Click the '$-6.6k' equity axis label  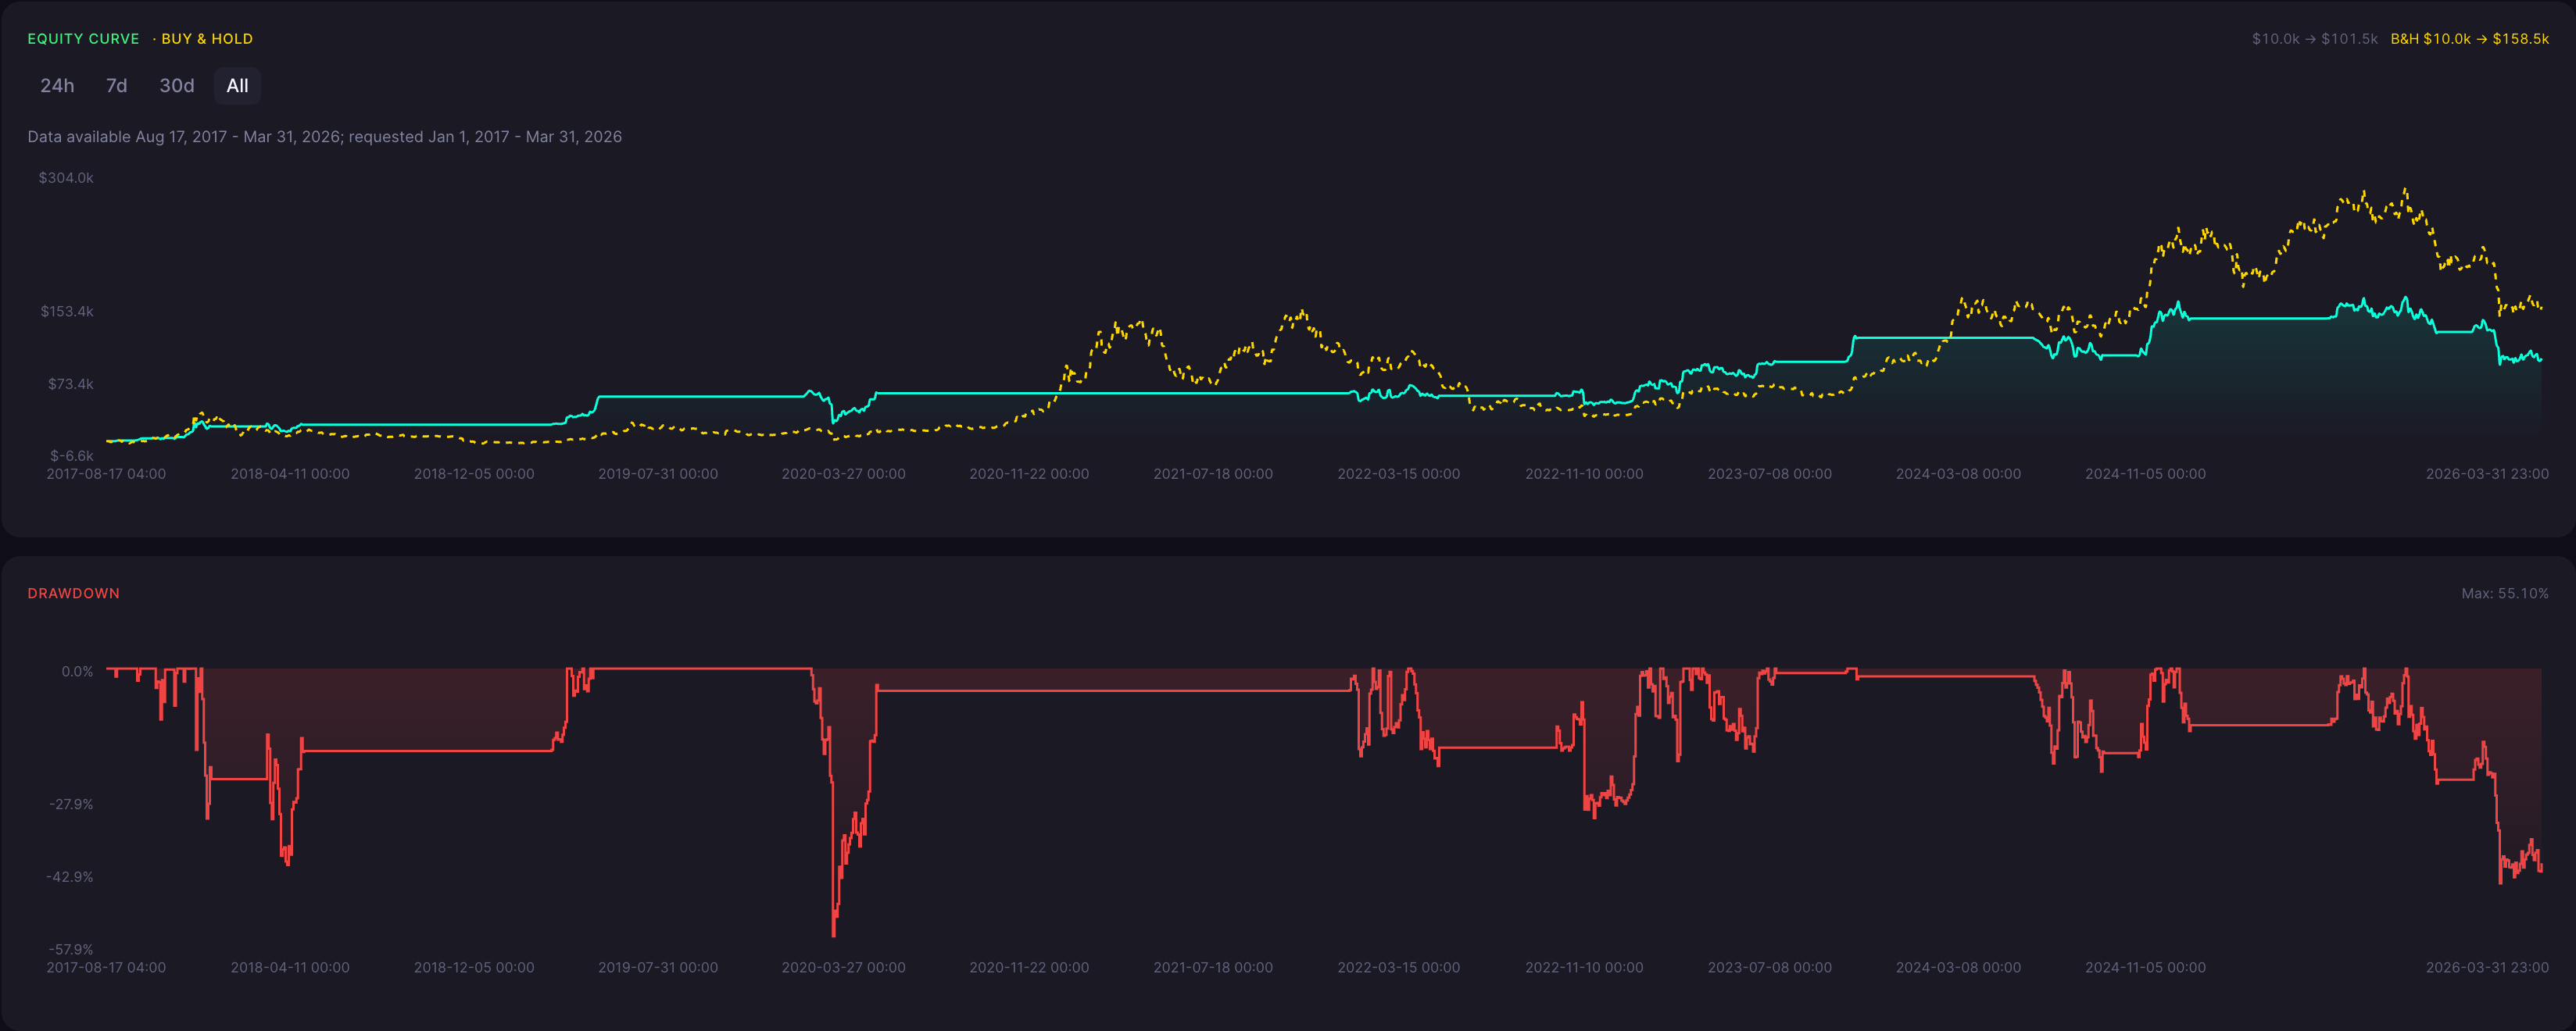tap(72, 455)
